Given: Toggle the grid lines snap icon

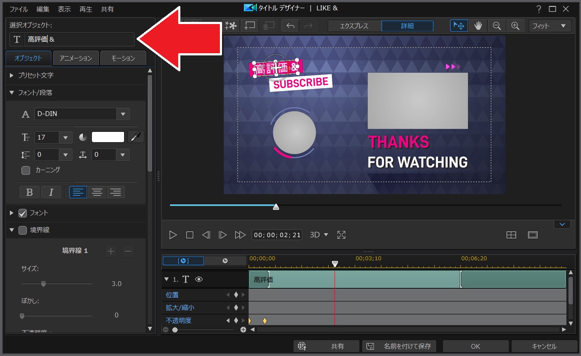Looking at the screenshot, I should 511,235.
